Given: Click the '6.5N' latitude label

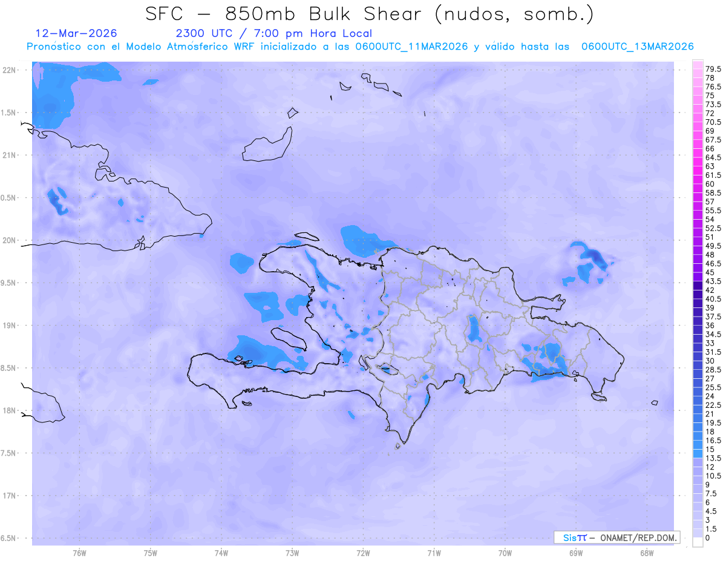Looking at the screenshot, I should click(9, 539).
